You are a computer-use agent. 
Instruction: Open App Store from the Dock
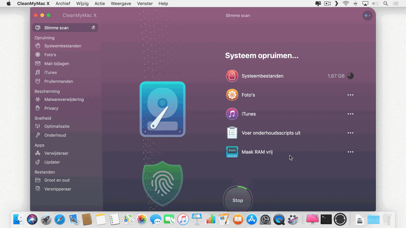(x=252, y=219)
